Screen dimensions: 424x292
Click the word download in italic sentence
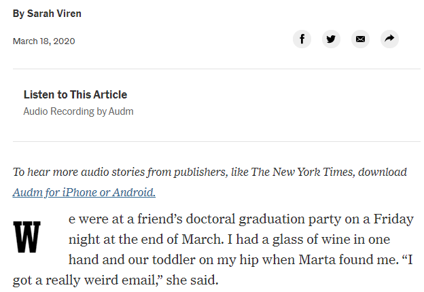click(383, 172)
